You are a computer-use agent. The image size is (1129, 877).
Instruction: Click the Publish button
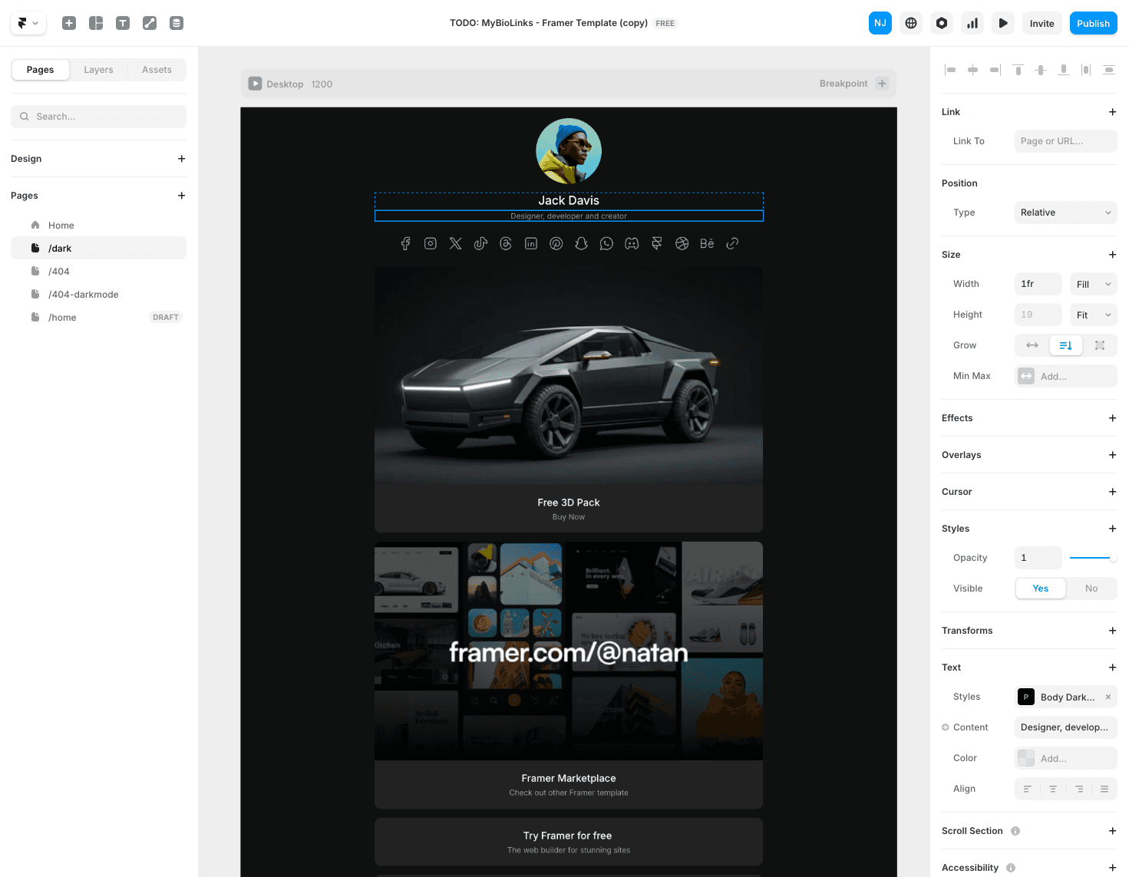coord(1093,23)
